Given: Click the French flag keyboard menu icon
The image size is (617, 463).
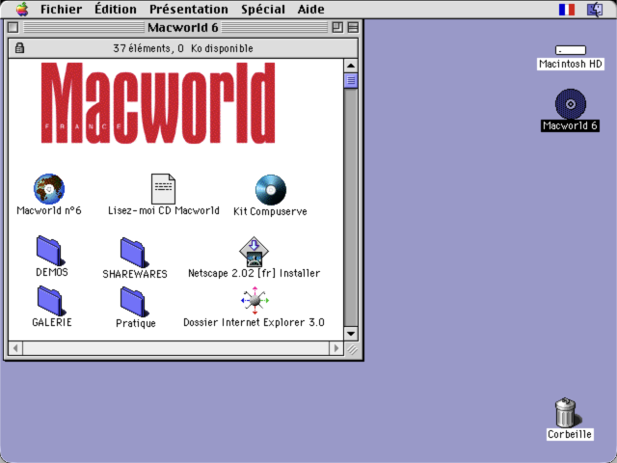Looking at the screenshot, I should (567, 10).
